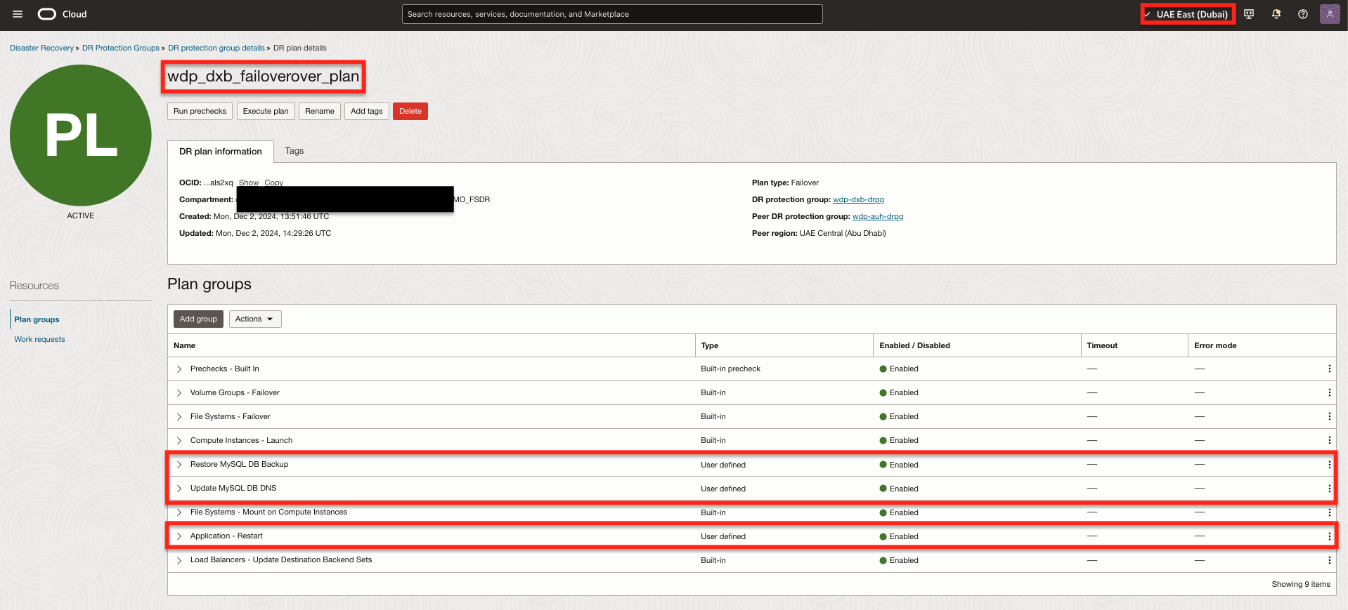
Task: Delete the DR plan
Action: pyautogui.click(x=410, y=112)
